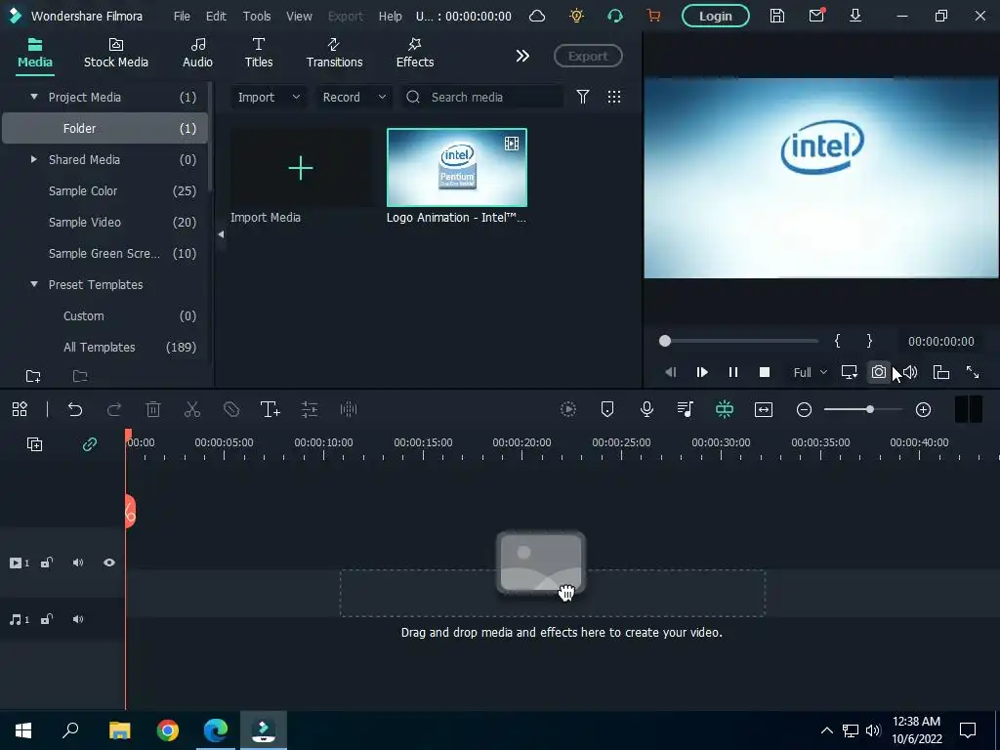The height and width of the screenshot is (750, 1000).
Task: Add a text title with T+ icon
Action: point(271,409)
